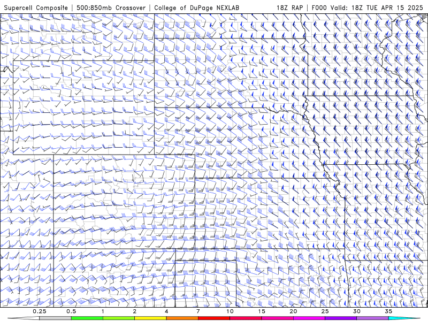Click the purple legend segment between 25 and 30
Image resolution: width=428 pixels, height=321 pixels.
click(x=341, y=318)
